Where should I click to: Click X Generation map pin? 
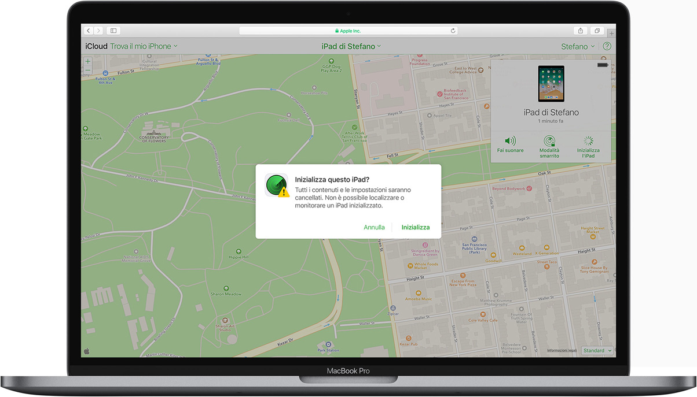tap(546, 248)
